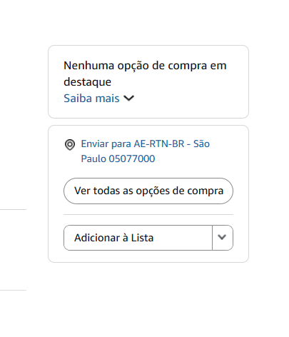Image resolution: width=289 pixels, height=337 pixels.
Task: Click the location pin icon
Action: click(70, 145)
